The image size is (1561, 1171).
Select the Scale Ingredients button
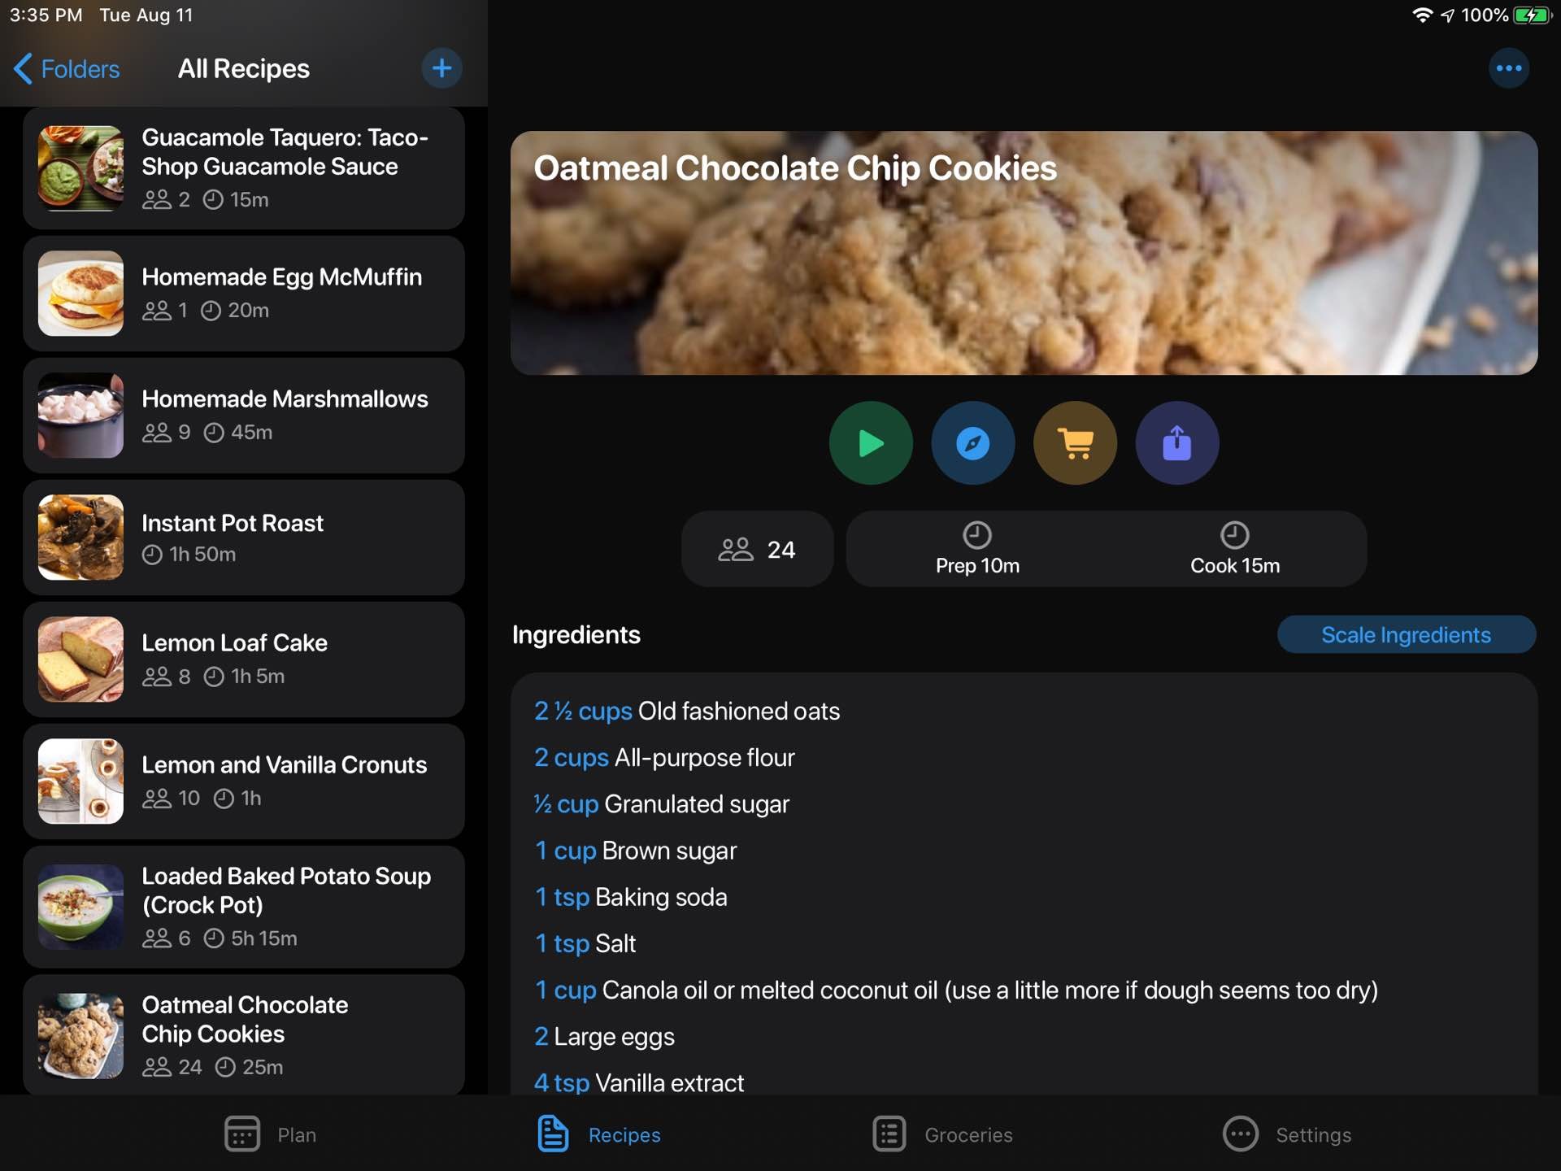[x=1407, y=633]
